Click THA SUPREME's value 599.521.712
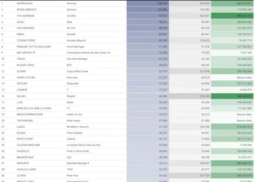This screenshot has height=182, width=254. coord(239,16)
